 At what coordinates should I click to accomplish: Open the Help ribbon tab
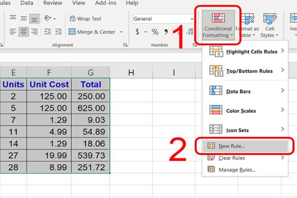132,3
